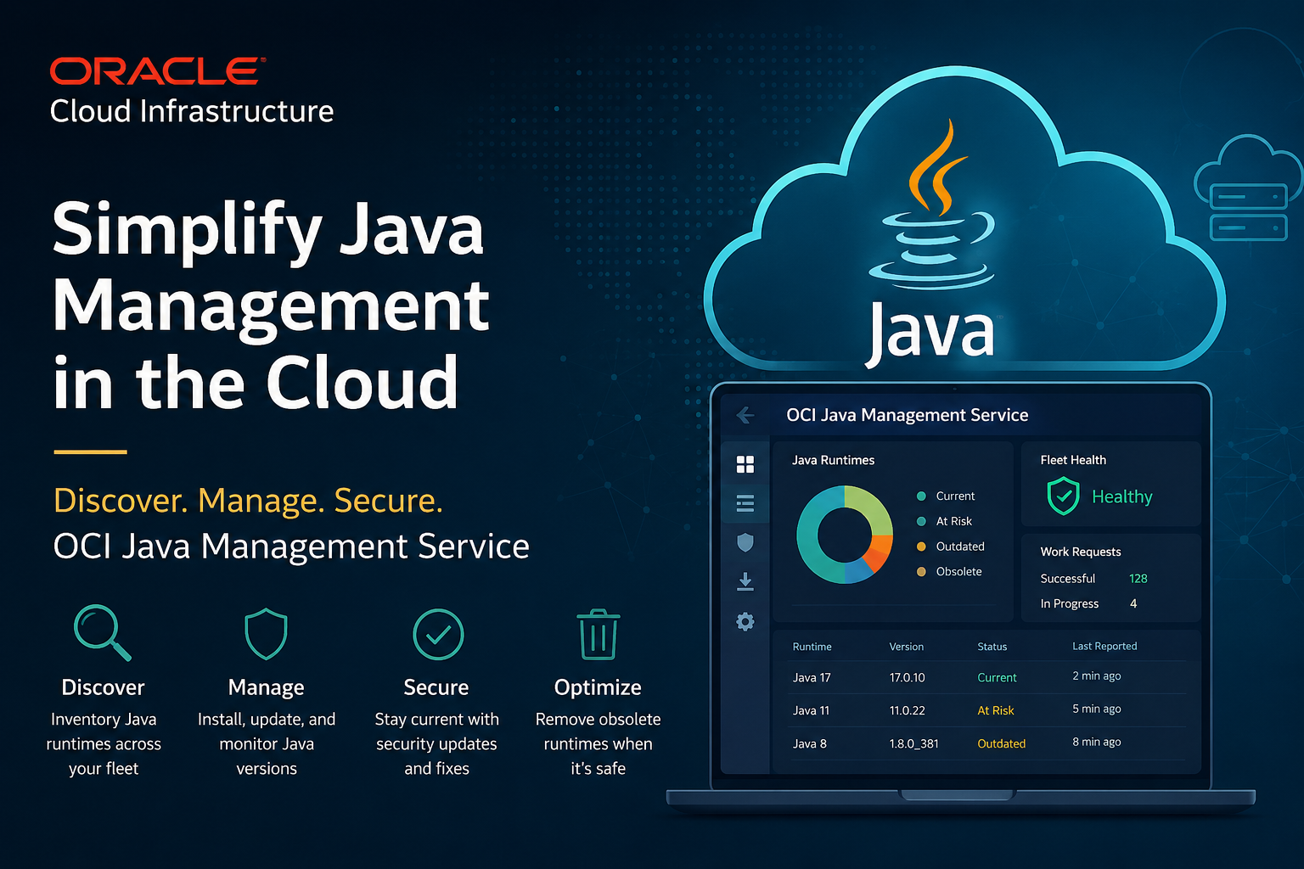The image size is (1304, 869).
Task: Click the Fleet Health heading
Action: coord(1073,460)
